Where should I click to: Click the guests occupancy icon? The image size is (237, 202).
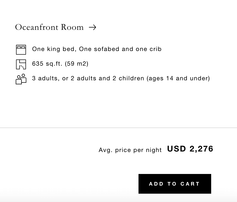click(x=21, y=79)
